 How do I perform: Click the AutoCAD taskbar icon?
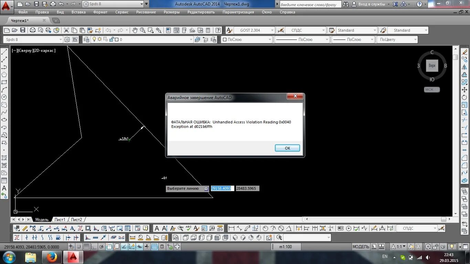[73, 257]
